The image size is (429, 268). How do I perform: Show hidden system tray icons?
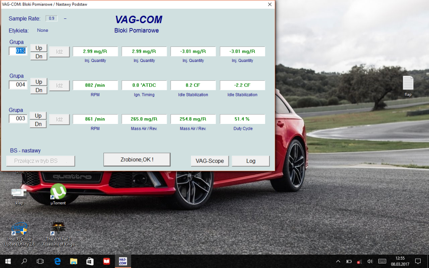[338, 261]
